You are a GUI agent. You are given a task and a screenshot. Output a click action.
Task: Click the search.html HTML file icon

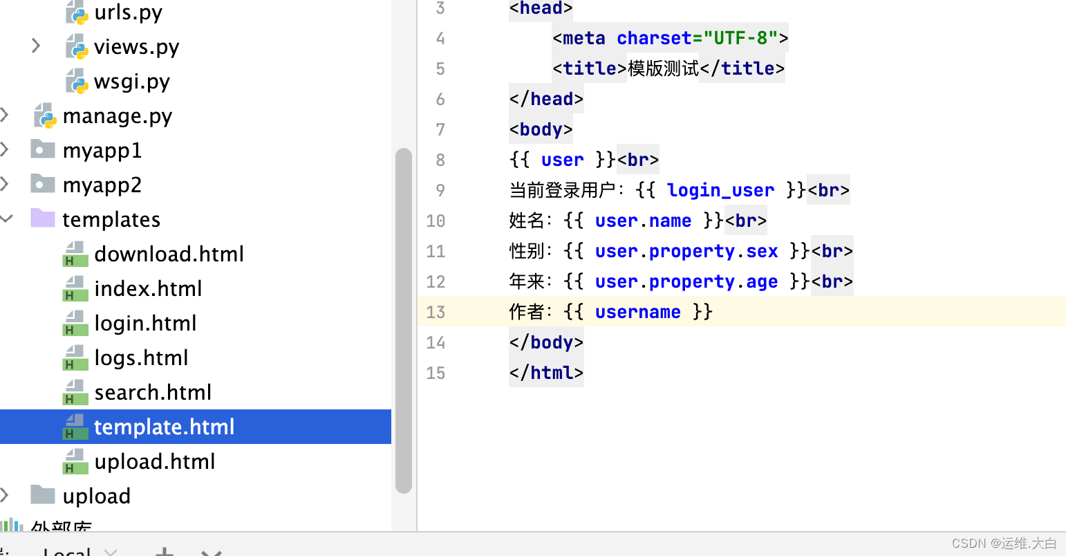click(x=75, y=392)
